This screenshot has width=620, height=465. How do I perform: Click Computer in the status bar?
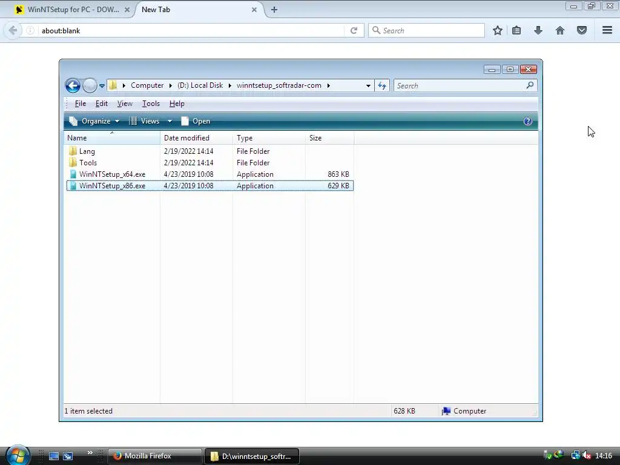click(464, 411)
